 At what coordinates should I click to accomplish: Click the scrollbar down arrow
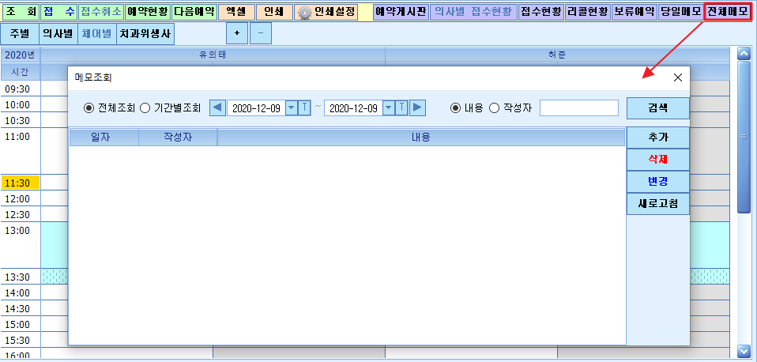coord(744,351)
